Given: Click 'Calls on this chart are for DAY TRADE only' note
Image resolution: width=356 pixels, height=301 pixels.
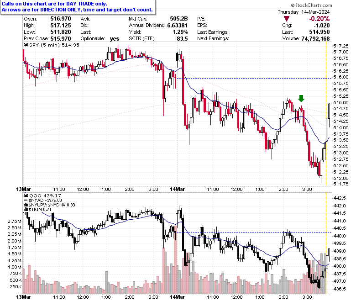Looking at the screenshot, I should point(54,4).
